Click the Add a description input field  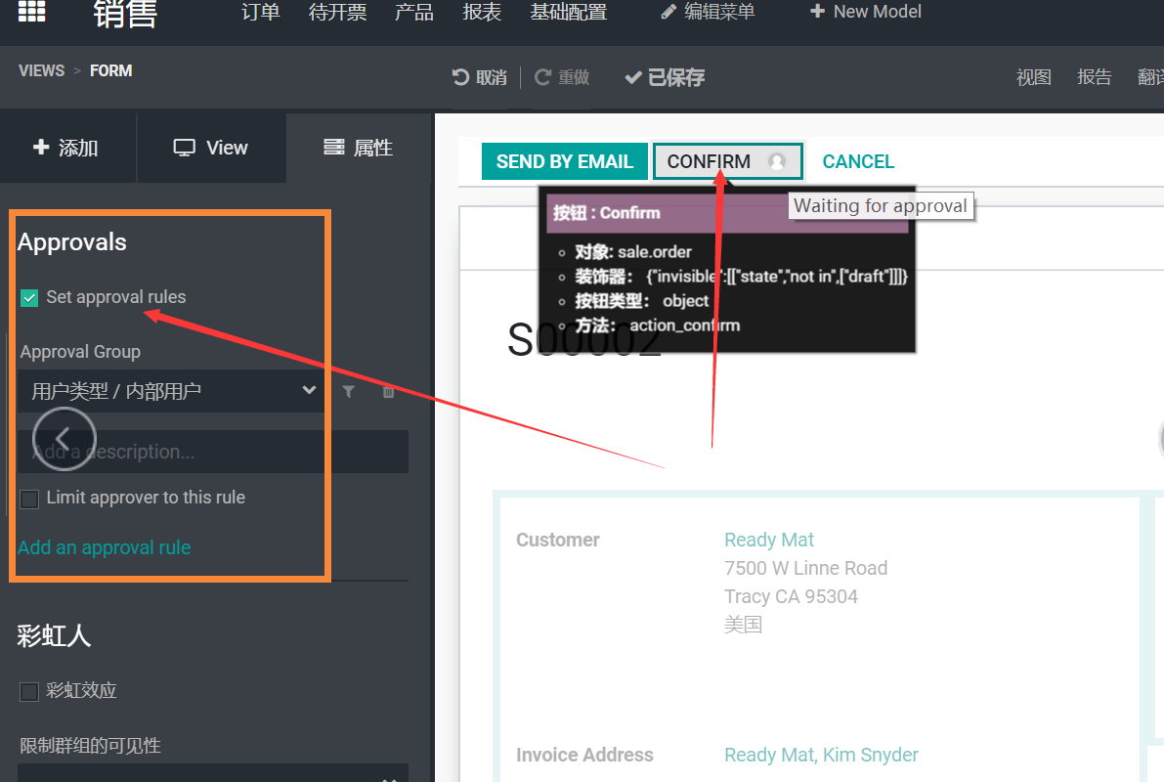[213, 452]
